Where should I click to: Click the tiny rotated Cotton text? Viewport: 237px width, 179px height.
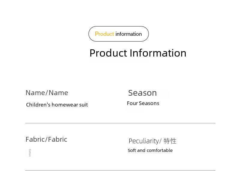30,153
